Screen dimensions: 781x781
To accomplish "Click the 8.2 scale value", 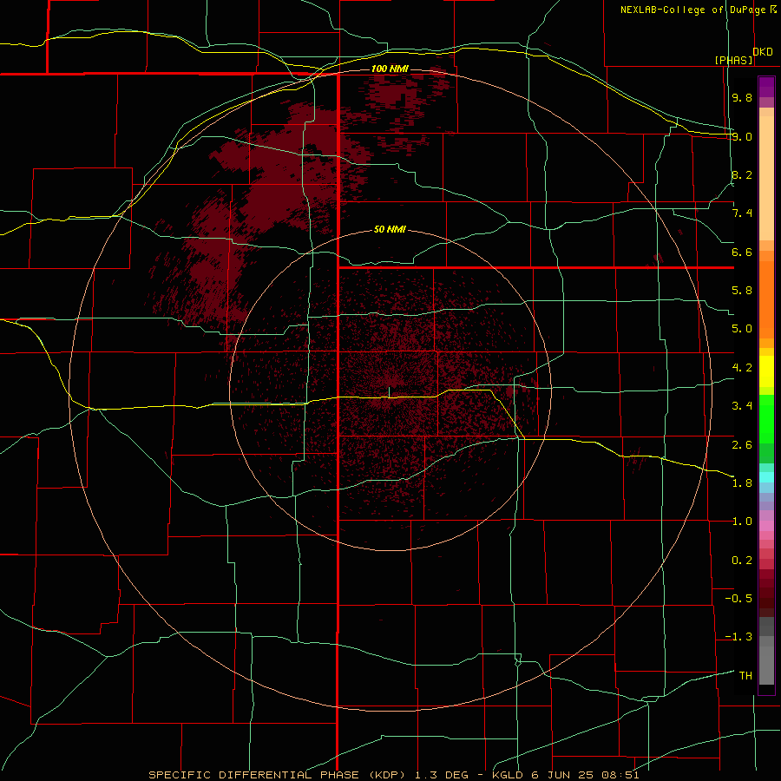I will [x=742, y=174].
